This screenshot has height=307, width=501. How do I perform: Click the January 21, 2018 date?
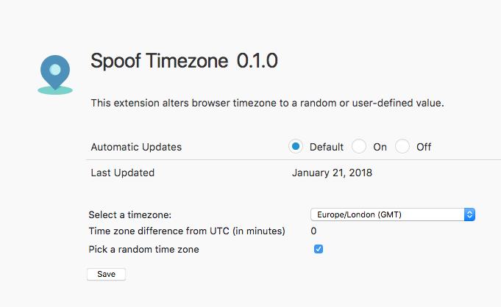tap(332, 173)
